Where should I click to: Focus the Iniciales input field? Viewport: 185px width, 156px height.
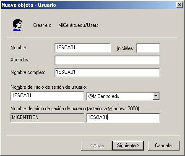pos(148,48)
